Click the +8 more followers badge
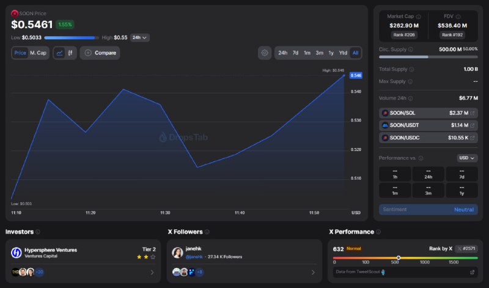Screen dimensions: 489x288 (x=200, y=272)
